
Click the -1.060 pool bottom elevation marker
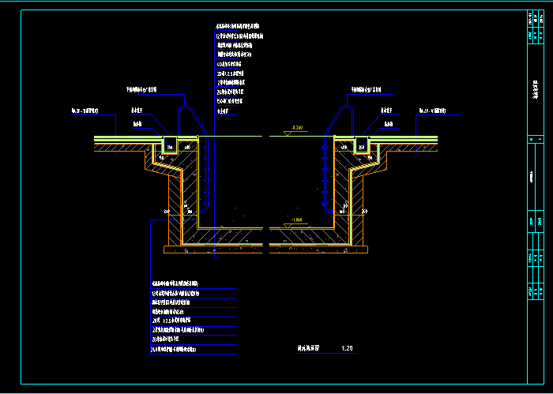click(x=296, y=220)
